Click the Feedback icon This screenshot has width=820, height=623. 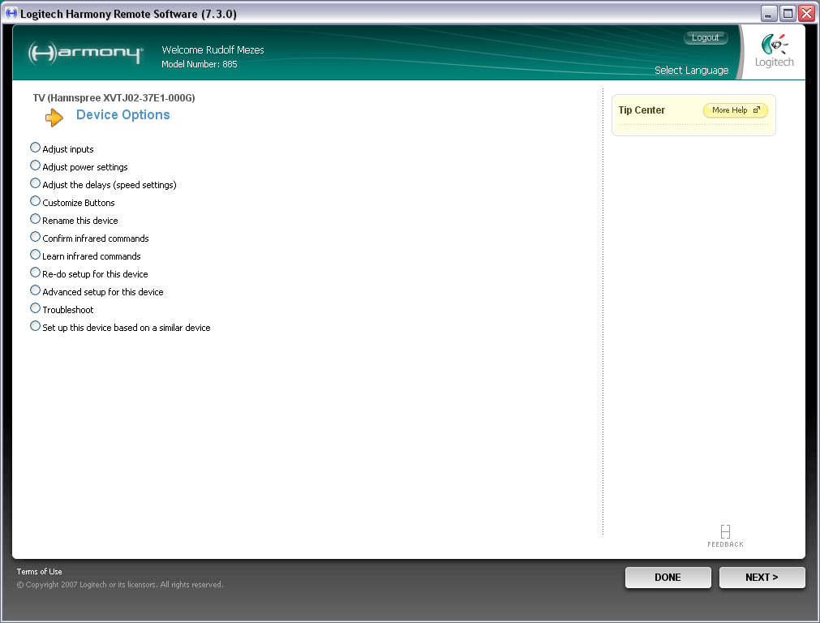click(725, 535)
